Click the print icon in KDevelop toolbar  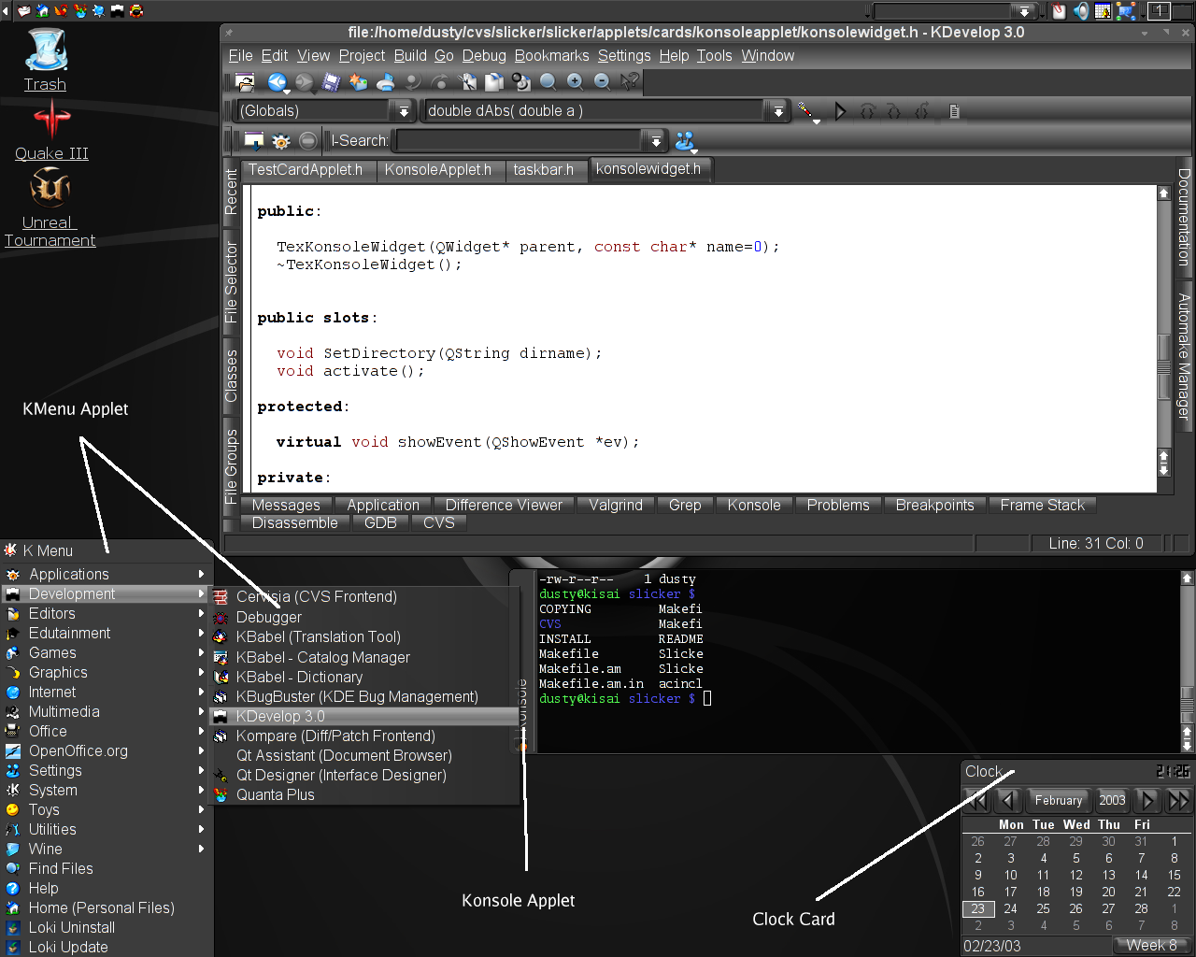pos(385,82)
